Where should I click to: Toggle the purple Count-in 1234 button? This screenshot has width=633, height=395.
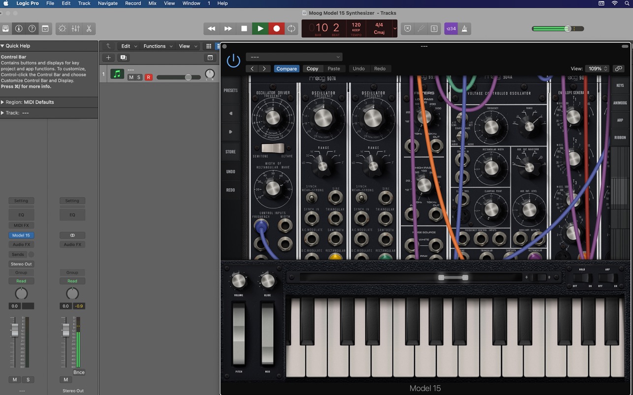click(451, 28)
